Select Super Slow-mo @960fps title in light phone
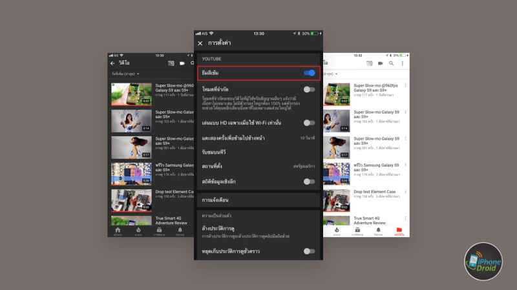Screen dimensions: 517x290 click(376, 88)
